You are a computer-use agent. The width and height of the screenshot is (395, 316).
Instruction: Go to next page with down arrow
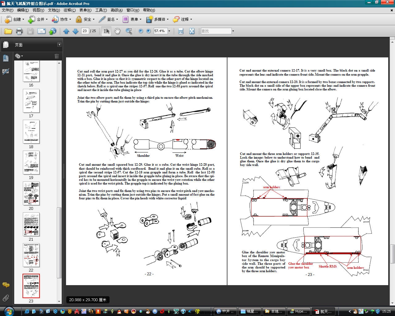(75, 31)
